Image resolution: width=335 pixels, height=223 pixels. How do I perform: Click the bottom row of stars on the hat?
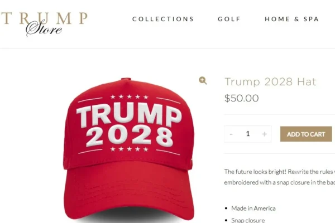(130, 149)
